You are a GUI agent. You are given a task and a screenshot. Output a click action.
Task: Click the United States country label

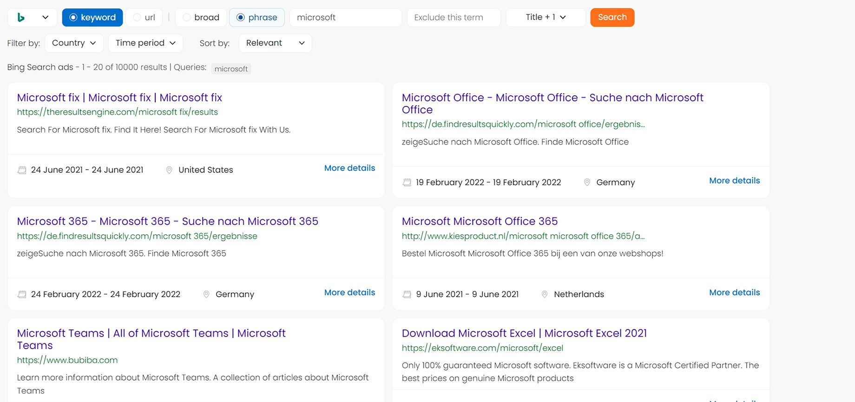coord(206,170)
